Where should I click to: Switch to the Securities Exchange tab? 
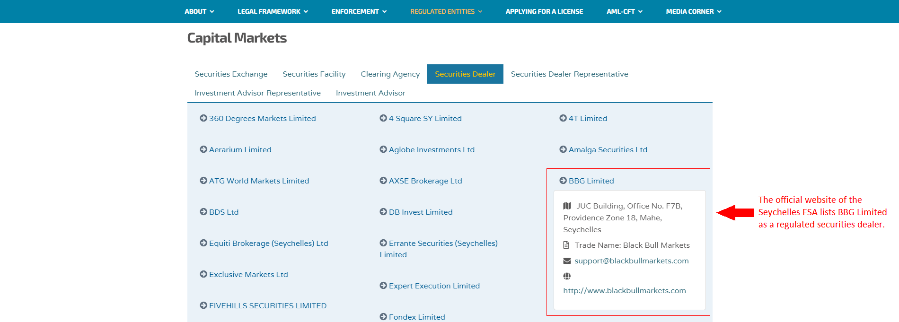tap(231, 74)
